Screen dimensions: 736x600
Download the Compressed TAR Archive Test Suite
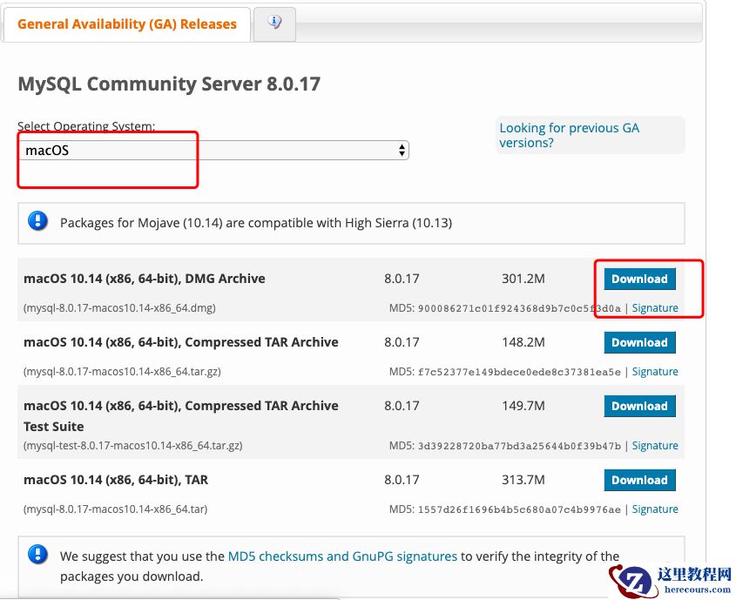pyautogui.click(x=639, y=407)
